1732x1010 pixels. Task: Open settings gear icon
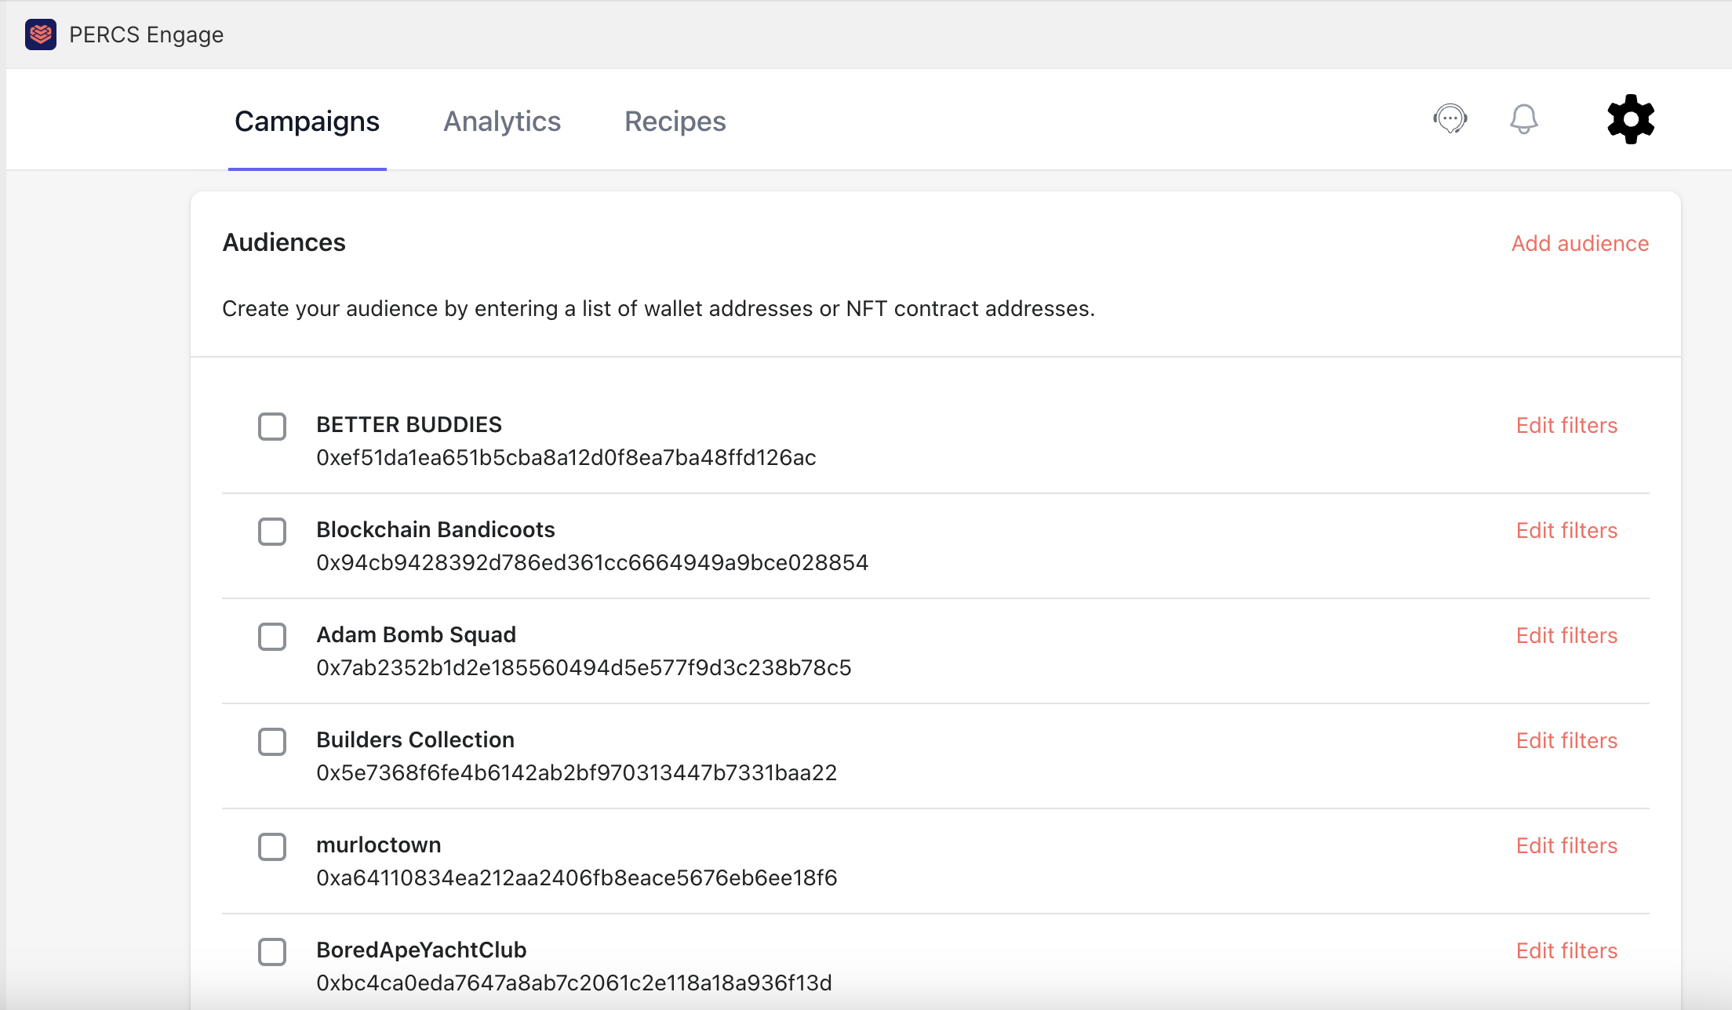click(x=1630, y=119)
